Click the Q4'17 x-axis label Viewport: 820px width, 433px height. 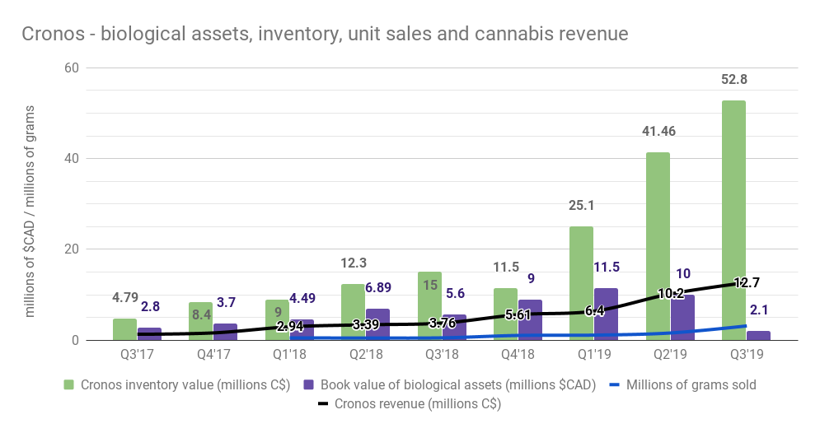(x=213, y=354)
